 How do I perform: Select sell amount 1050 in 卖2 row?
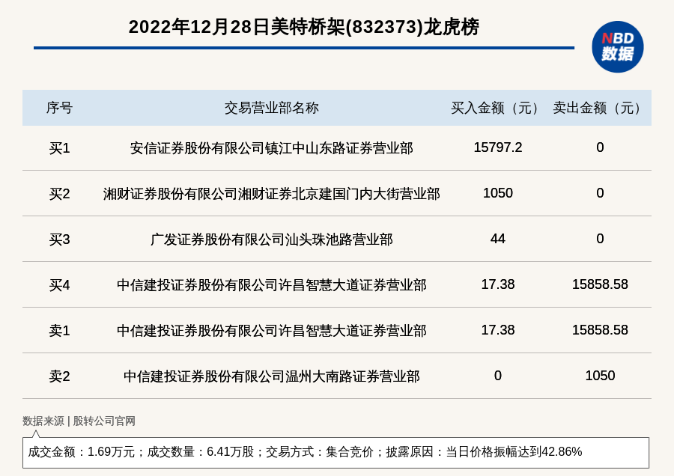[600, 376]
